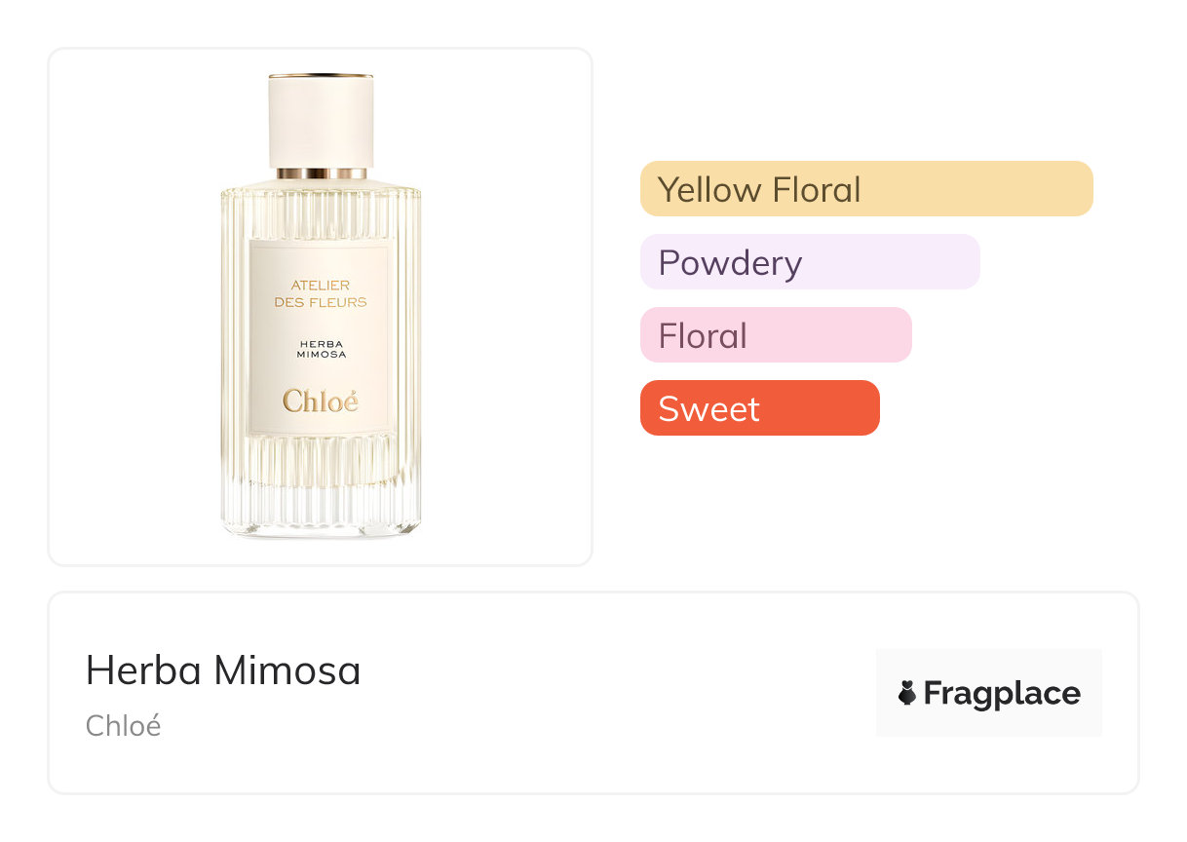The width and height of the screenshot is (1187, 842).
Task: Click the cream perfume bottle cap
Action: [321, 122]
